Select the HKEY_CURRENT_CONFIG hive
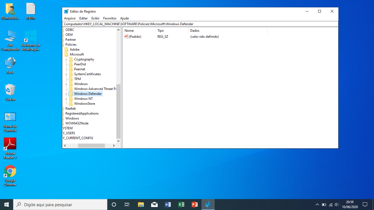 (78, 138)
